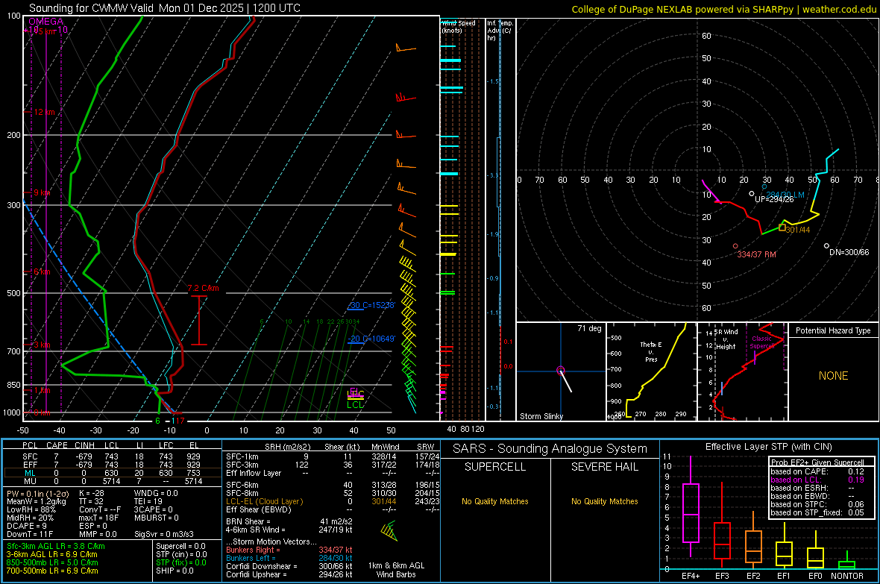Image resolution: width=880 pixels, height=584 pixels.
Task: Click the blue Bunkers Left mover circle on hodograph
Action: [764, 186]
